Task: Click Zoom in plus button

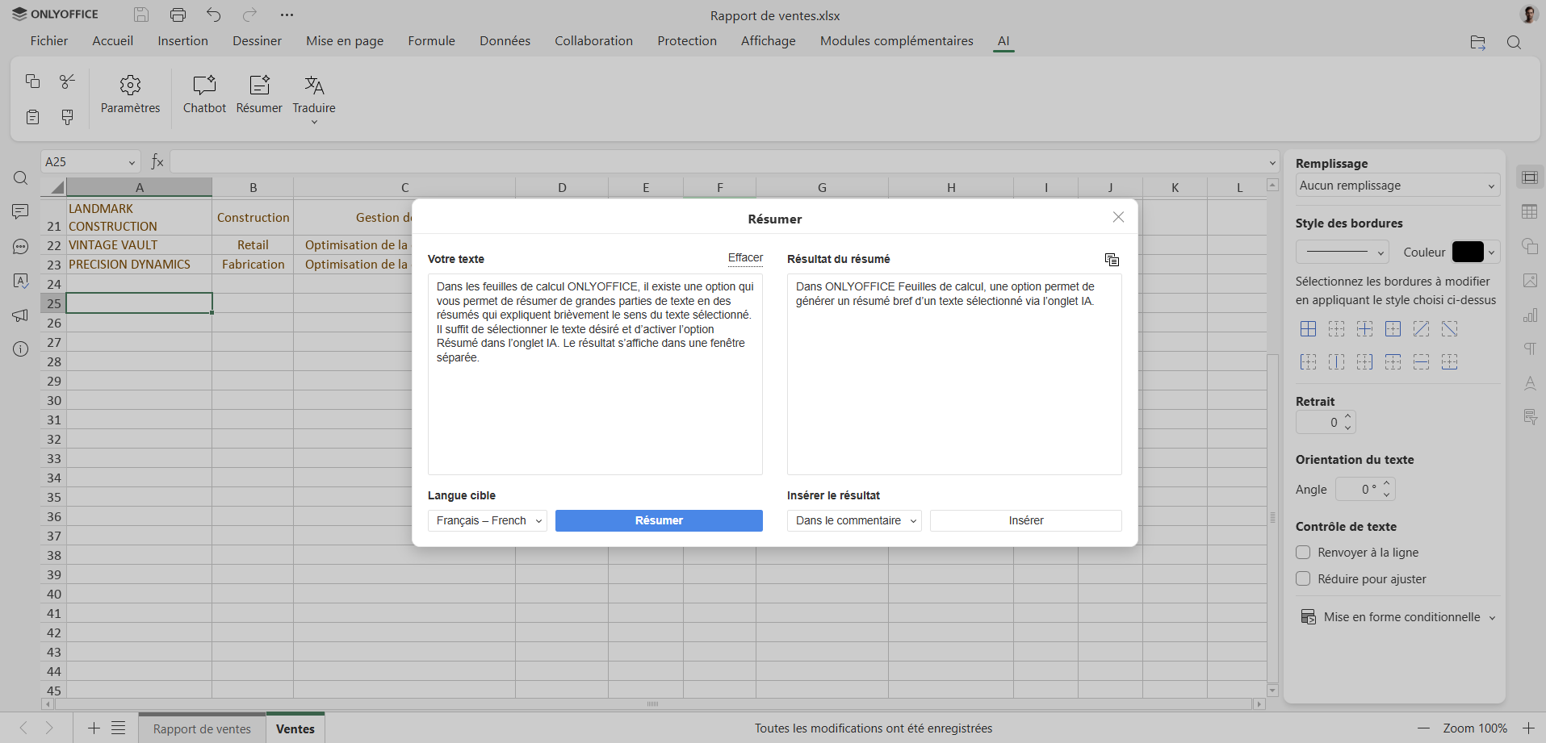Action: pyautogui.click(x=1528, y=728)
